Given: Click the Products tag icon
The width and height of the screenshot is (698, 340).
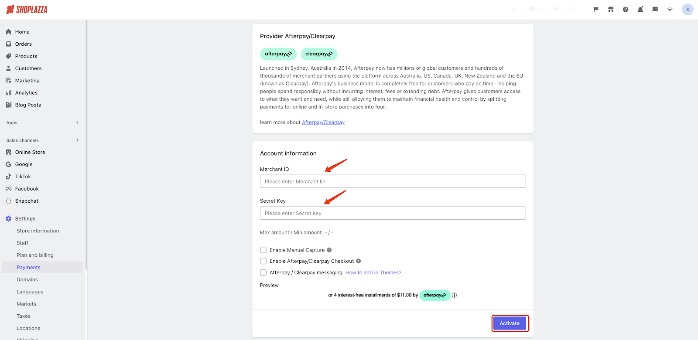Looking at the screenshot, I should [8, 56].
